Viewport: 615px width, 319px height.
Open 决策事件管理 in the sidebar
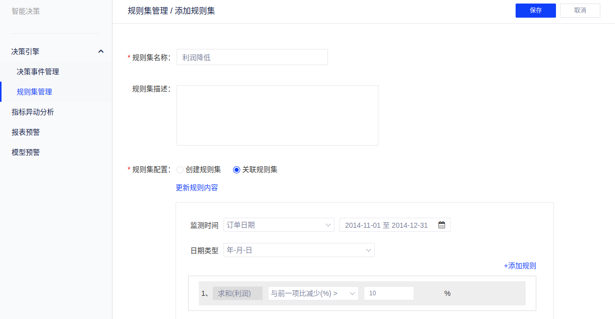[x=38, y=72]
